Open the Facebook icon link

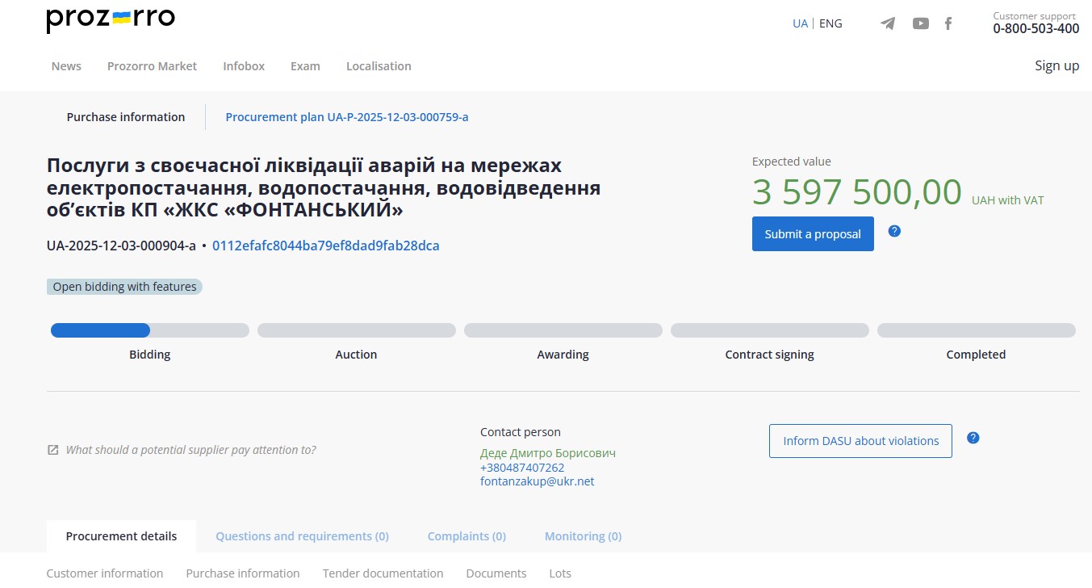pyautogui.click(x=948, y=23)
